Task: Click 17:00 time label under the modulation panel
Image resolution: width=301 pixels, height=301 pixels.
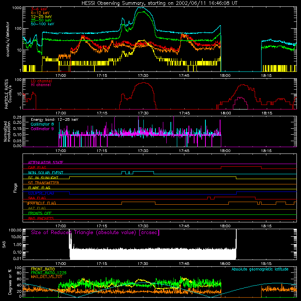Action: pos(61,151)
